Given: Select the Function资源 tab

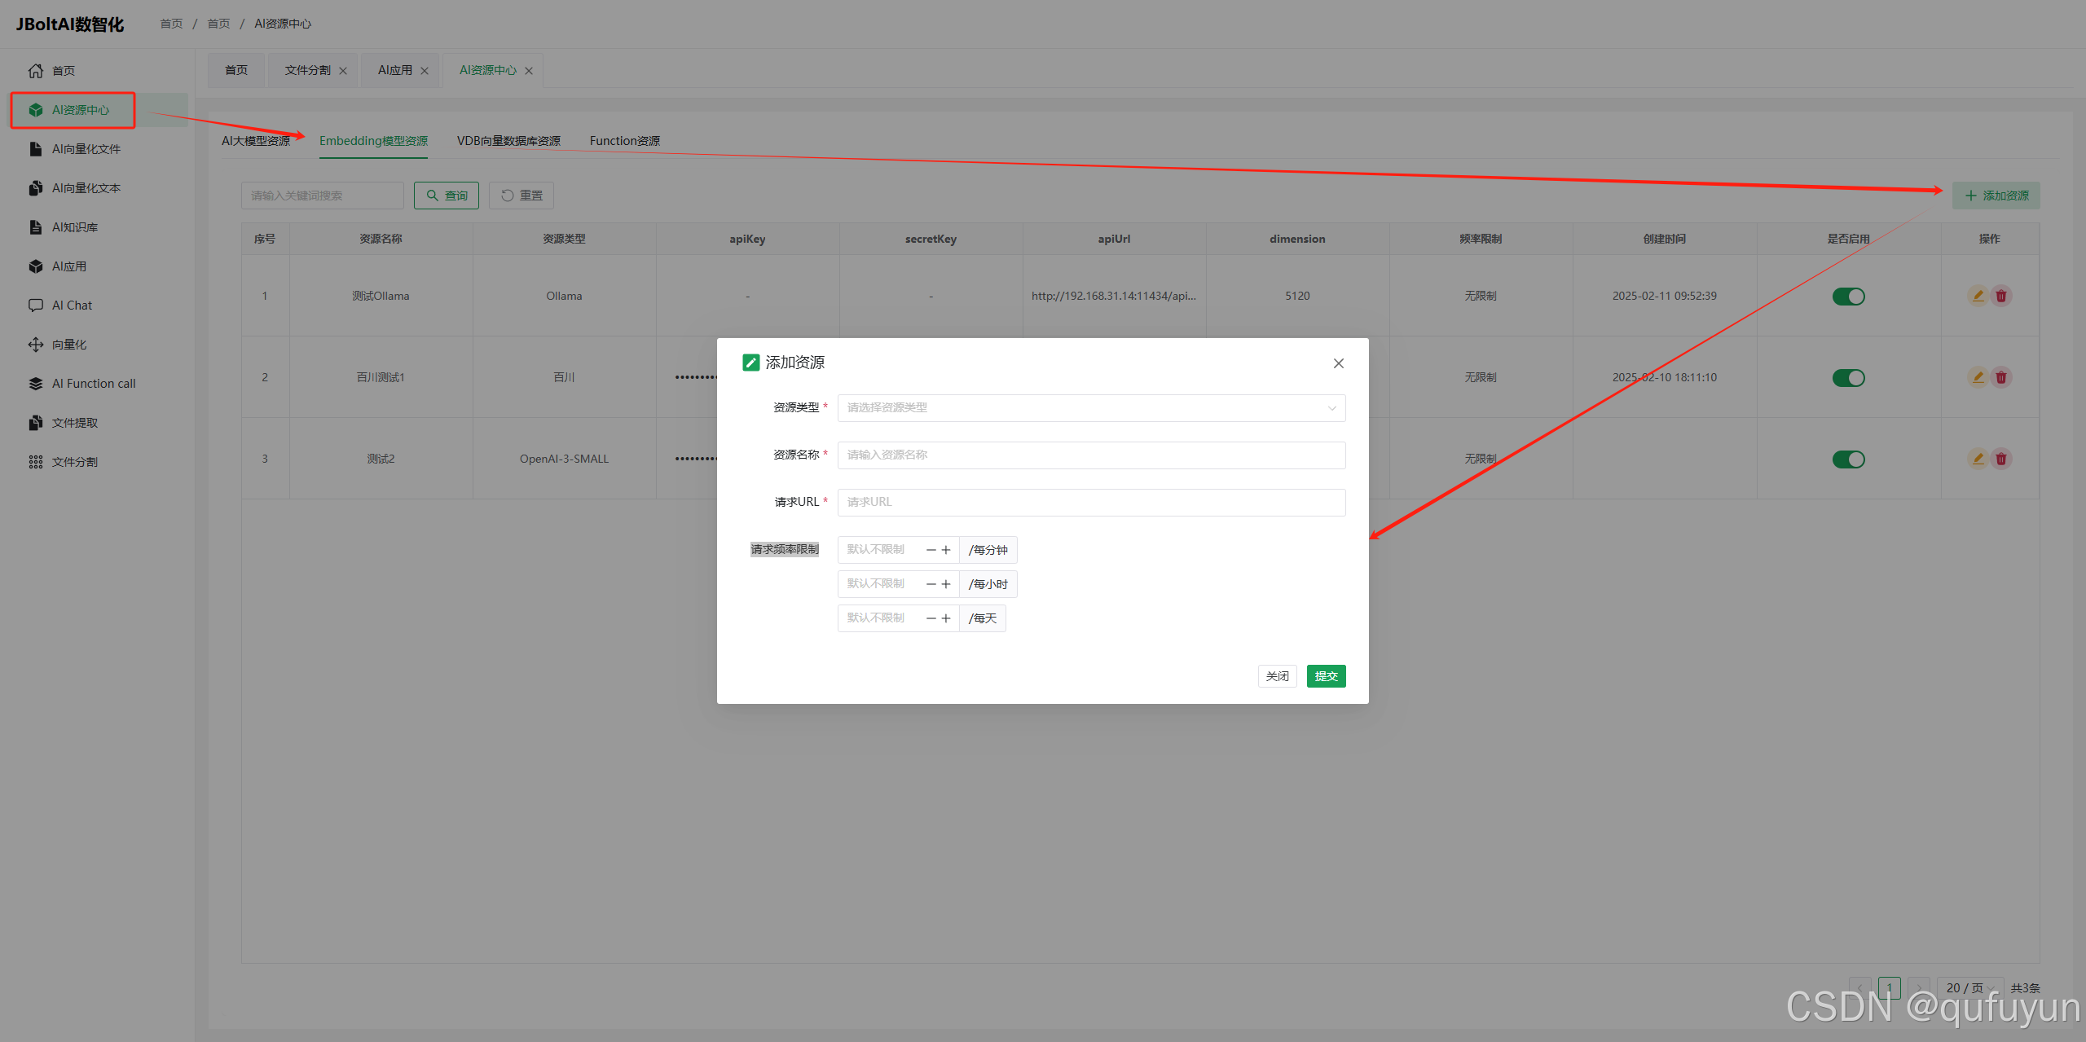Looking at the screenshot, I should 625,141.
